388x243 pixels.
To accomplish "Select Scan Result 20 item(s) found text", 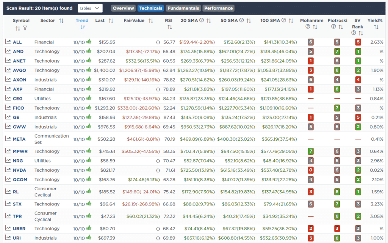I will (x=39, y=8).
